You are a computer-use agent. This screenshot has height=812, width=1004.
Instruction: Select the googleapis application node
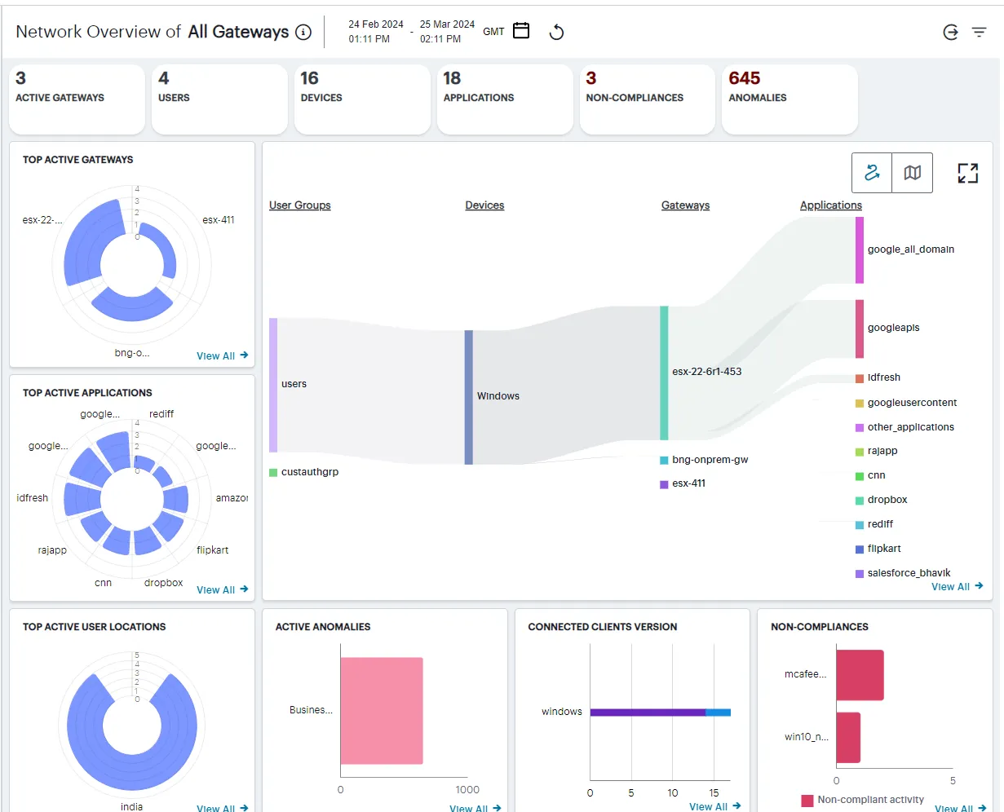(x=860, y=329)
